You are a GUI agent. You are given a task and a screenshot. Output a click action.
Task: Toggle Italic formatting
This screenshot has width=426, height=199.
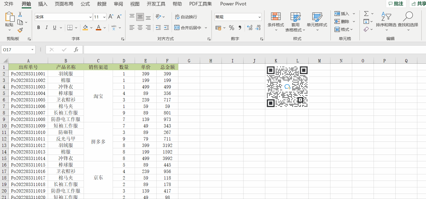47,27
